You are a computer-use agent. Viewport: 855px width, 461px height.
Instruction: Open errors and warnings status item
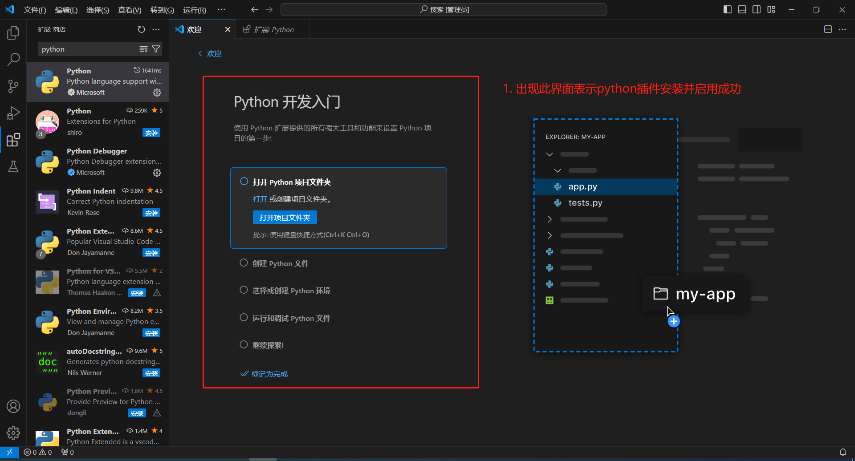pyautogui.click(x=38, y=452)
